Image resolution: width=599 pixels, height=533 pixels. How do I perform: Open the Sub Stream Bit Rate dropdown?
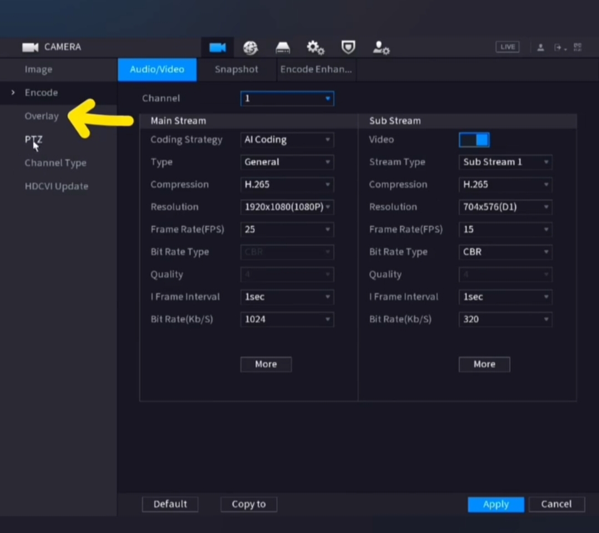[x=505, y=319]
